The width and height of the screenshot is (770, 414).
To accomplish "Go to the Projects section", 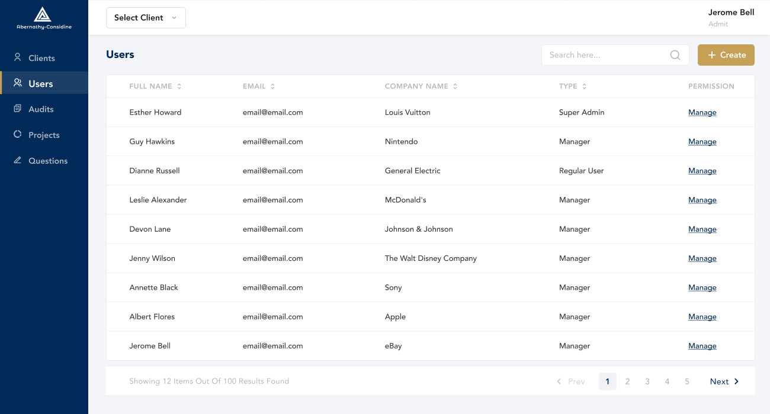I will (44, 135).
